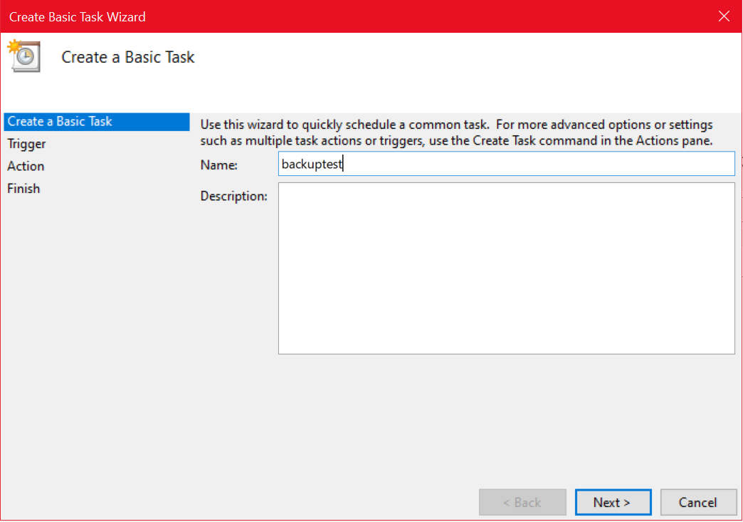Image resolution: width=743 pixels, height=522 pixels.
Task: Click the disabled Back button
Action: coord(522,502)
